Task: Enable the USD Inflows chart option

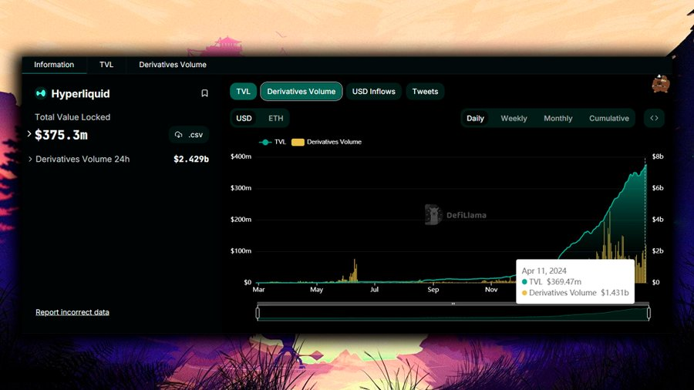Action: tap(373, 92)
